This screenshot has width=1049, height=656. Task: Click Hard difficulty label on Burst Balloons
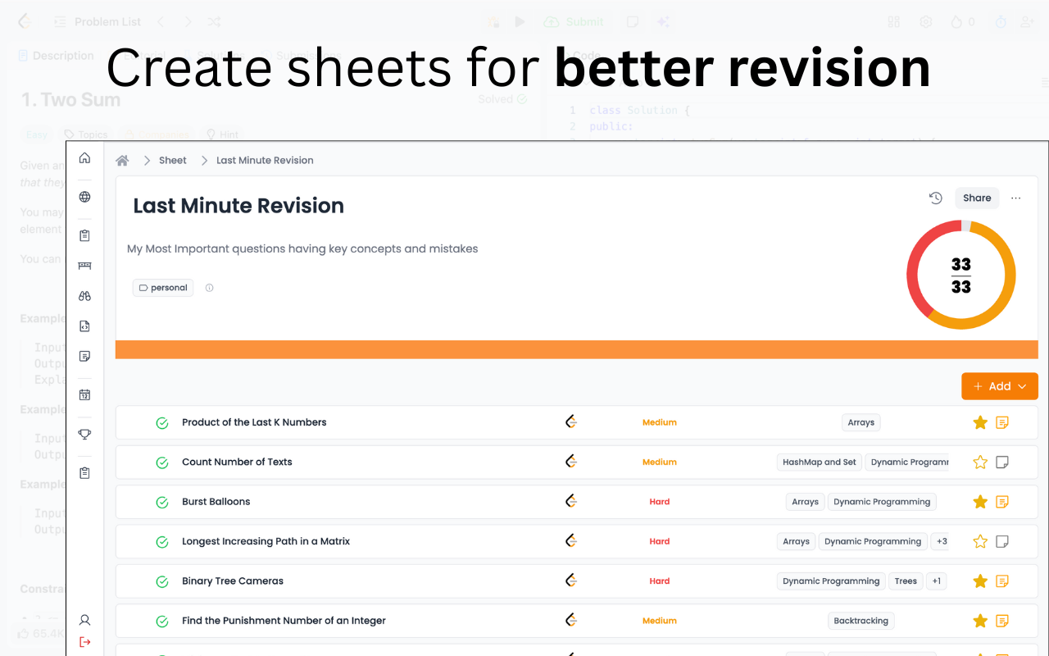(660, 502)
